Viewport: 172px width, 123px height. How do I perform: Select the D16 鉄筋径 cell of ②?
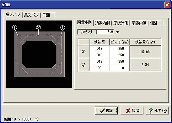[99, 61]
